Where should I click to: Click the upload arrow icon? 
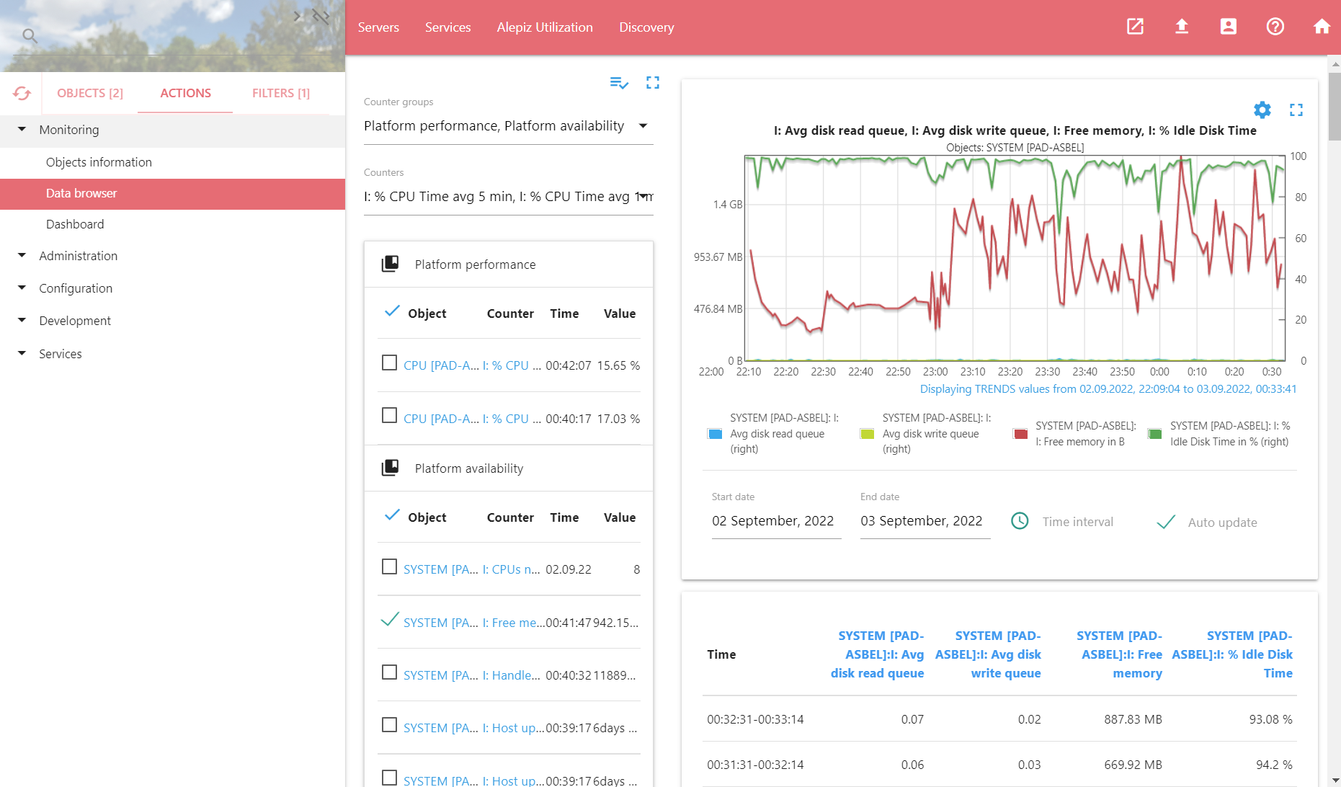click(1181, 27)
